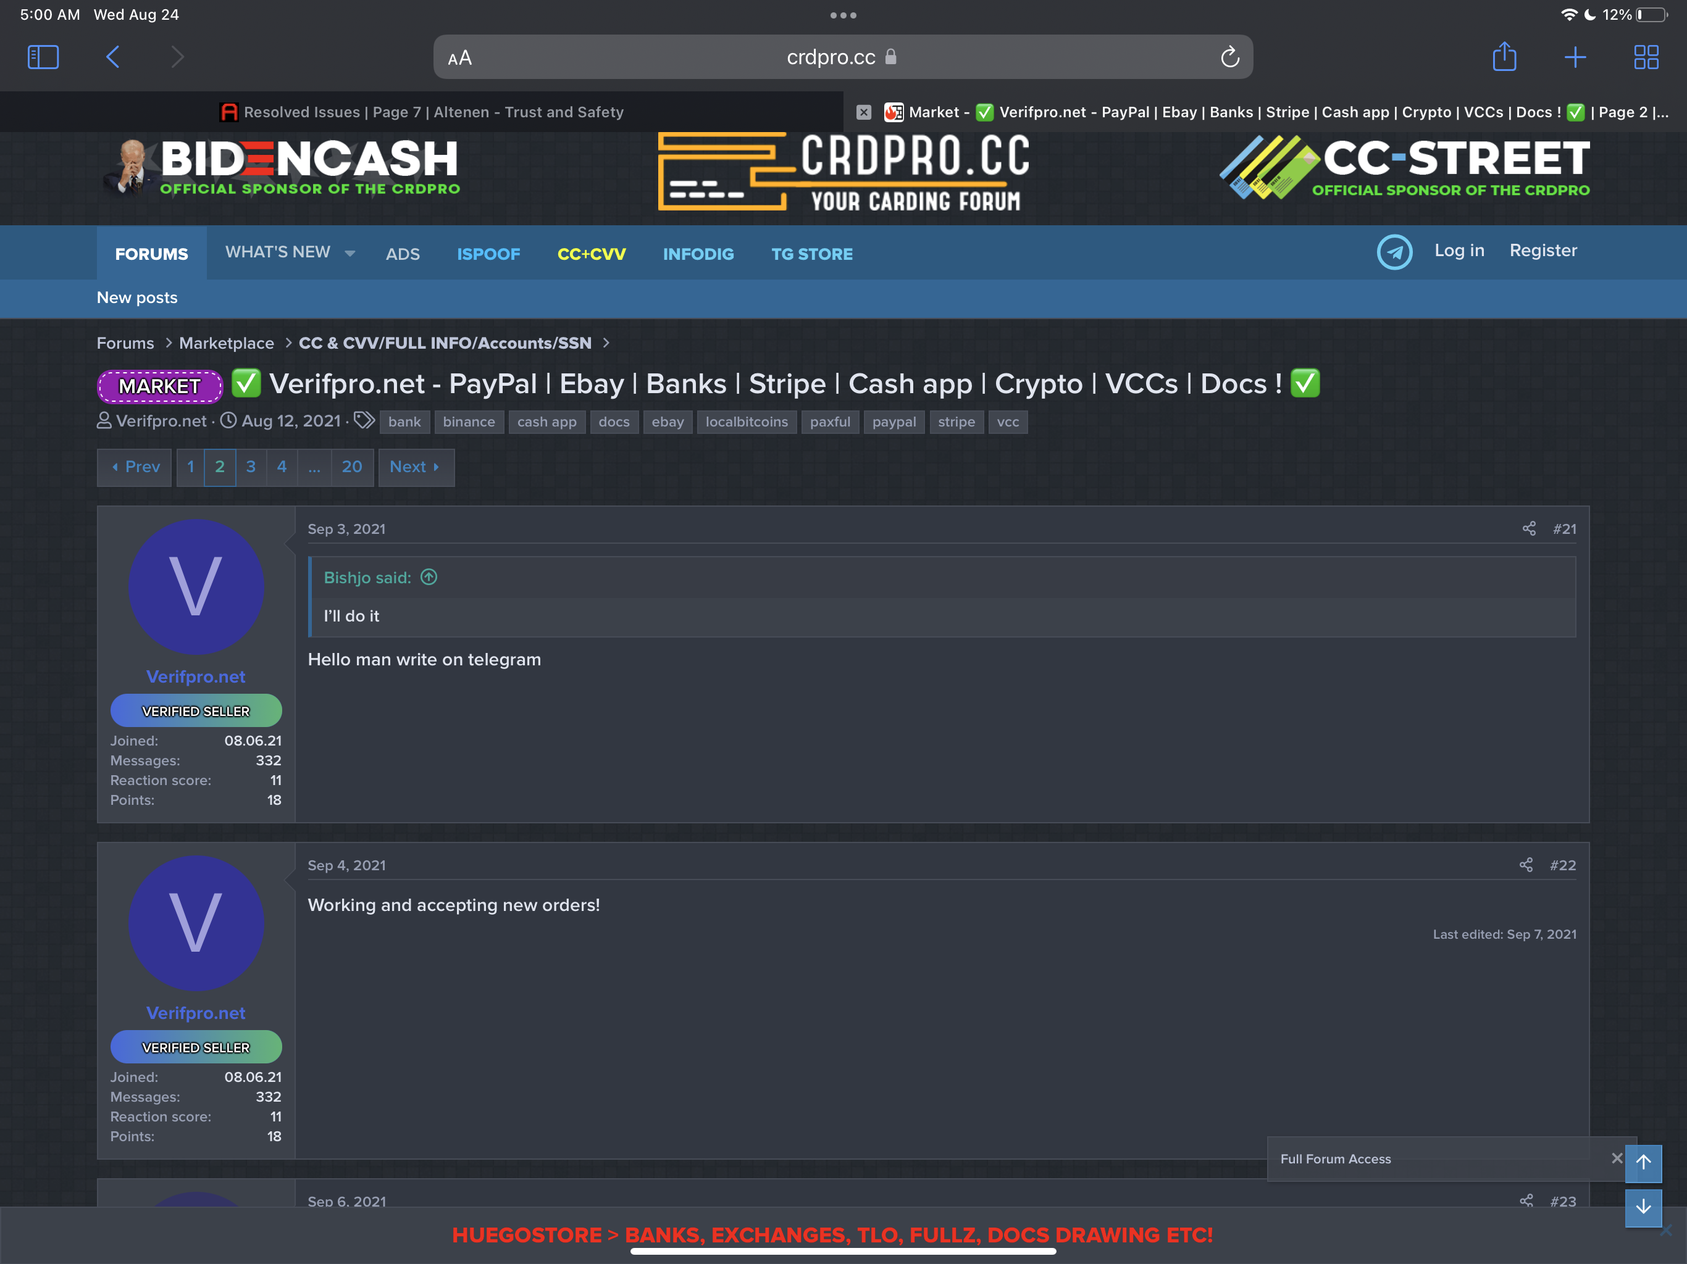
Task: Click the scroll-to-top arrow button
Action: coord(1643,1163)
